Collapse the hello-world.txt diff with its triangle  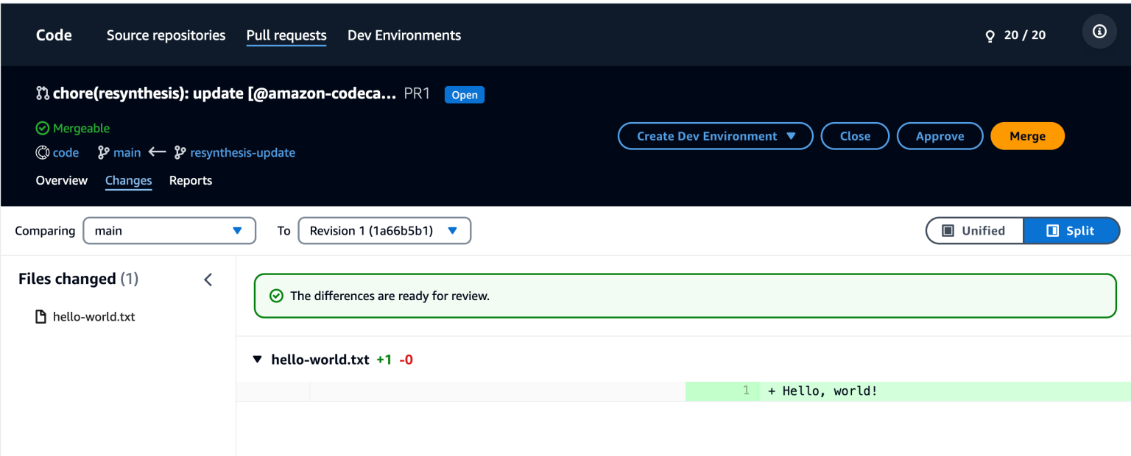tap(257, 359)
